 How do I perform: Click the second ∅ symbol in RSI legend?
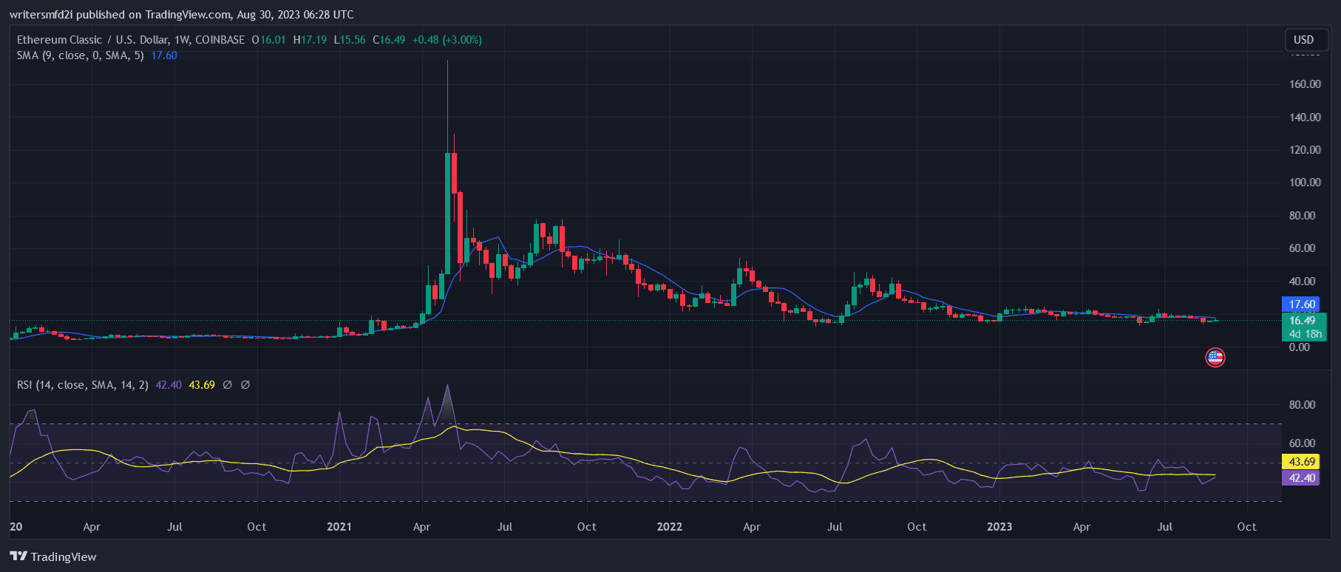click(245, 385)
